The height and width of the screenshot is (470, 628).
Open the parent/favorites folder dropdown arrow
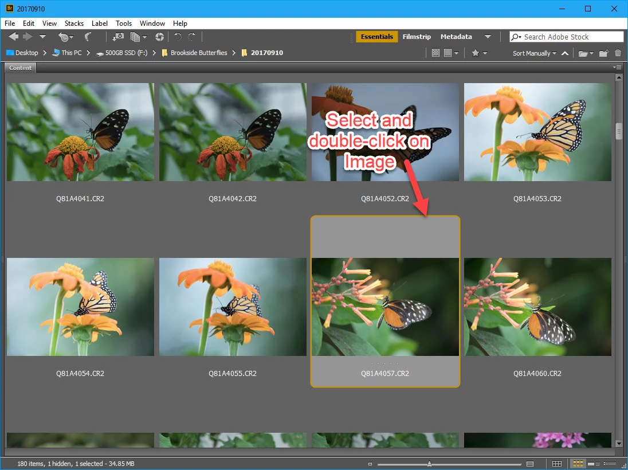tap(42, 37)
